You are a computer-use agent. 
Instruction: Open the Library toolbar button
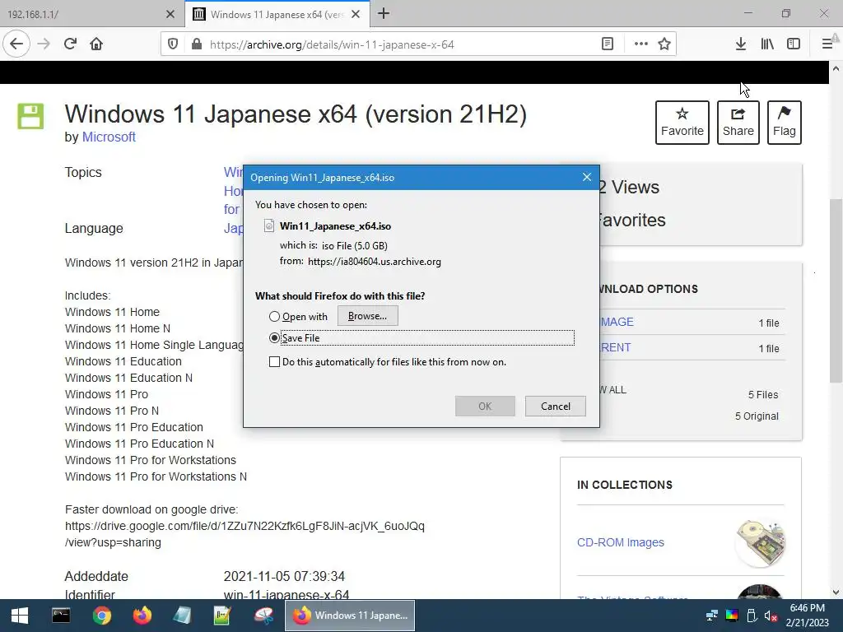click(x=767, y=44)
